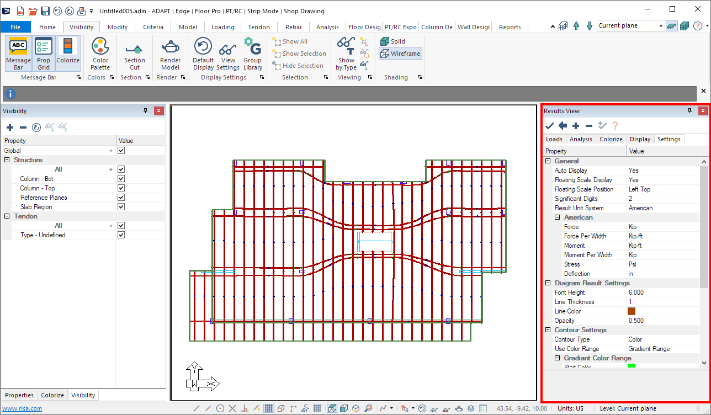Open the Color Palette tool
711x415 pixels.
click(x=100, y=54)
